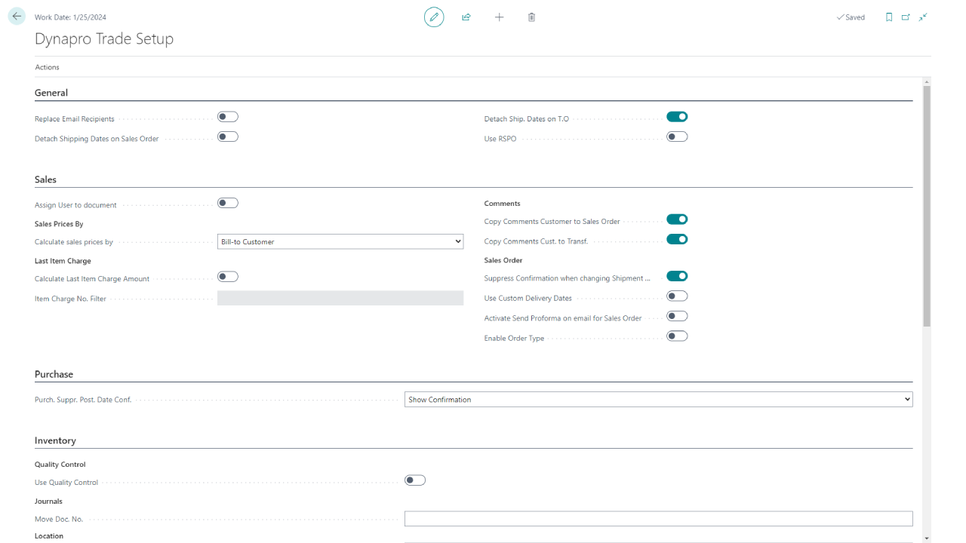
Task: Enable Use Custom Delivery Dates
Action: pyautogui.click(x=677, y=296)
